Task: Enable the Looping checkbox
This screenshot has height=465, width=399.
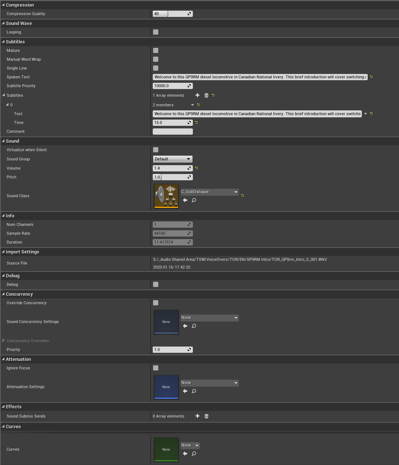Action: click(155, 32)
